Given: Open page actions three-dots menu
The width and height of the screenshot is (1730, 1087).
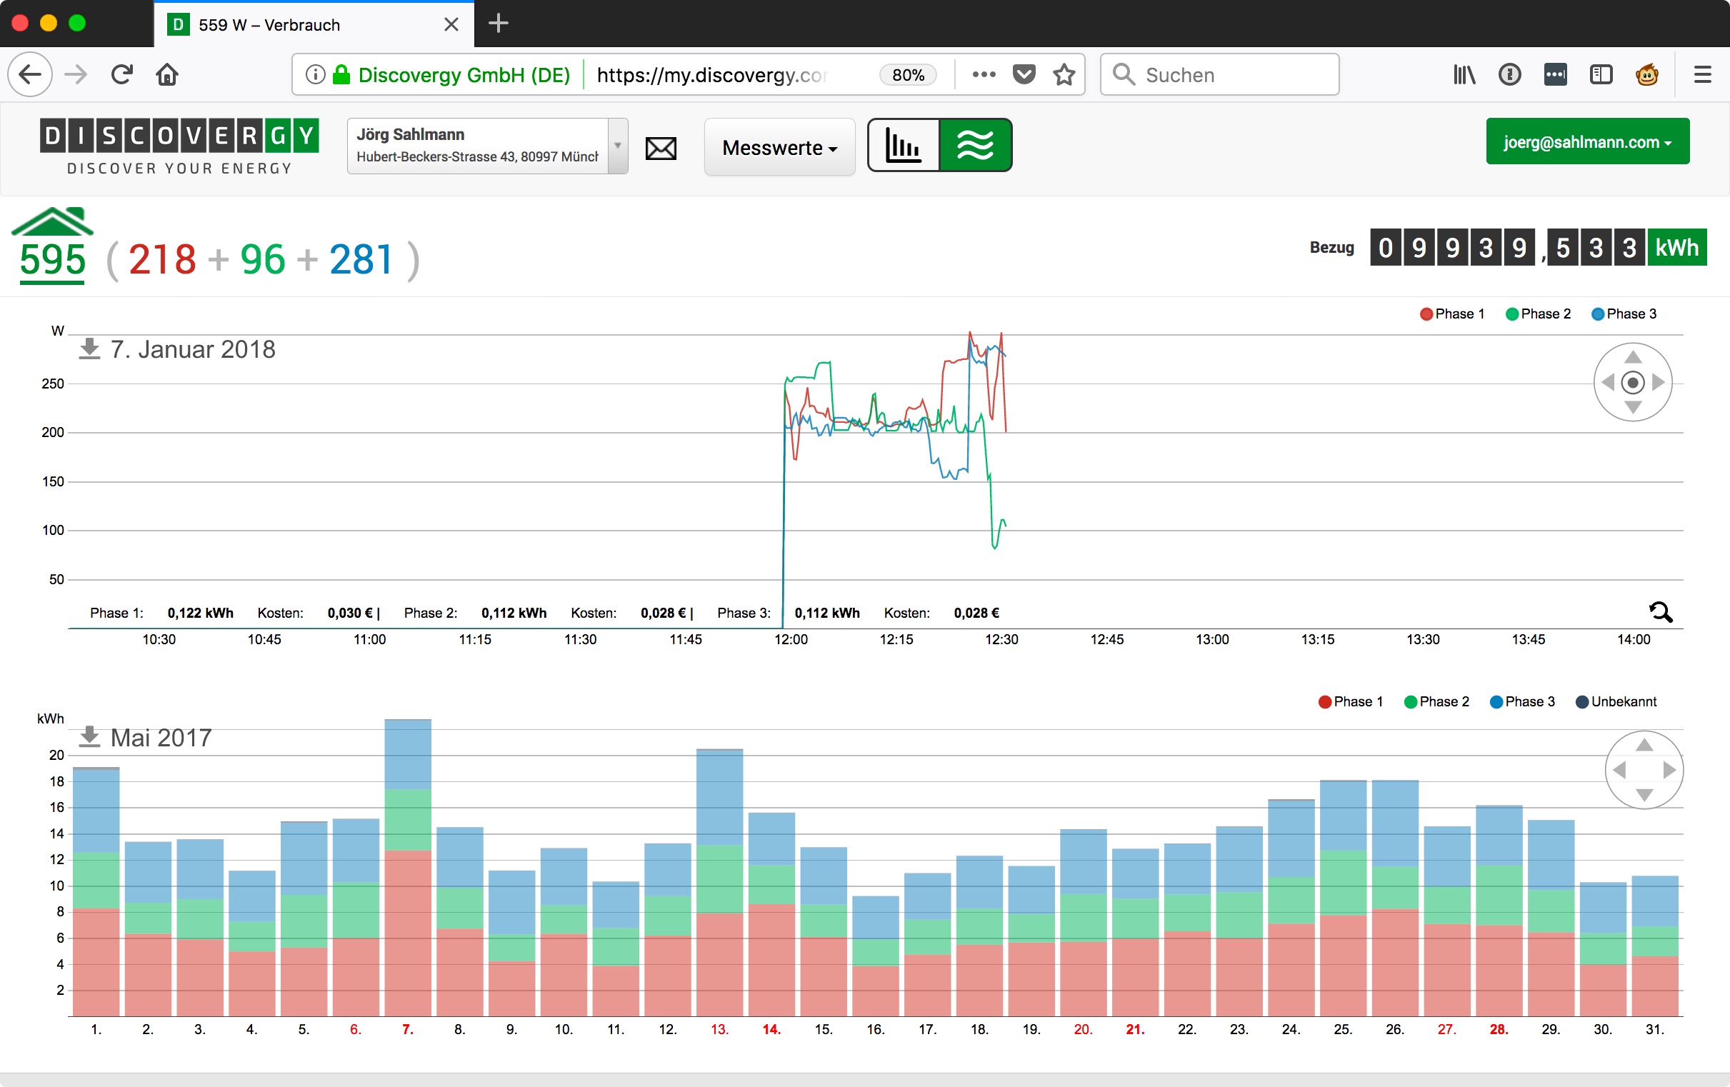Looking at the screenshot, I should click(984, 74).
